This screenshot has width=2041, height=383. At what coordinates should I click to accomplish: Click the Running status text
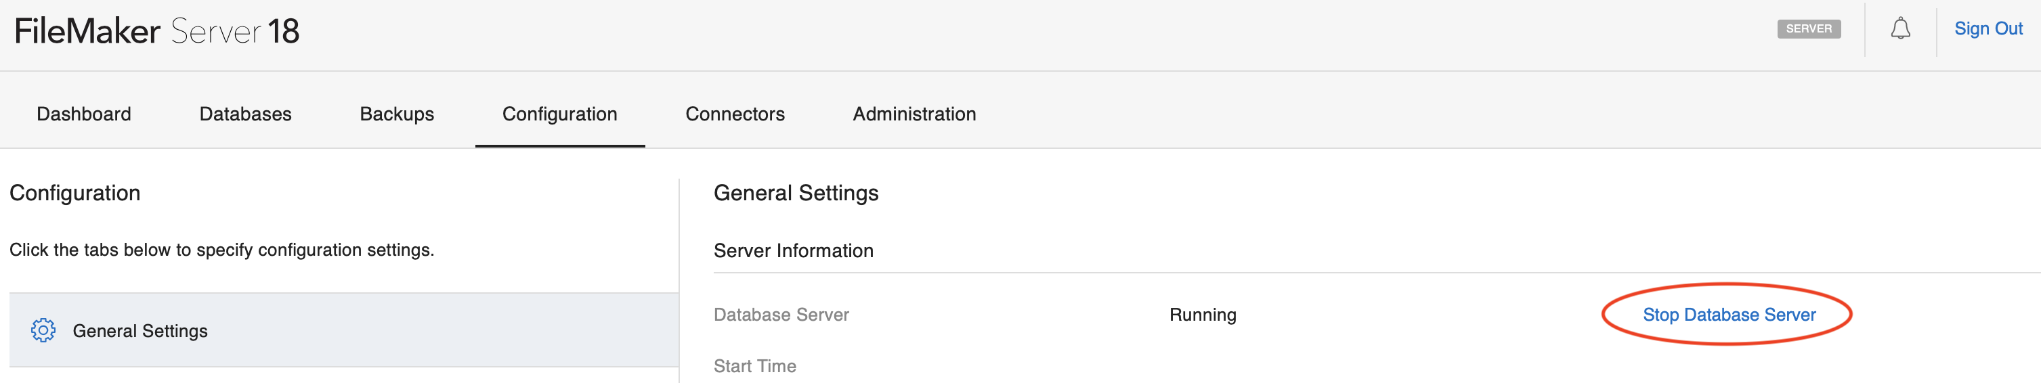(x=1203, y=315)
